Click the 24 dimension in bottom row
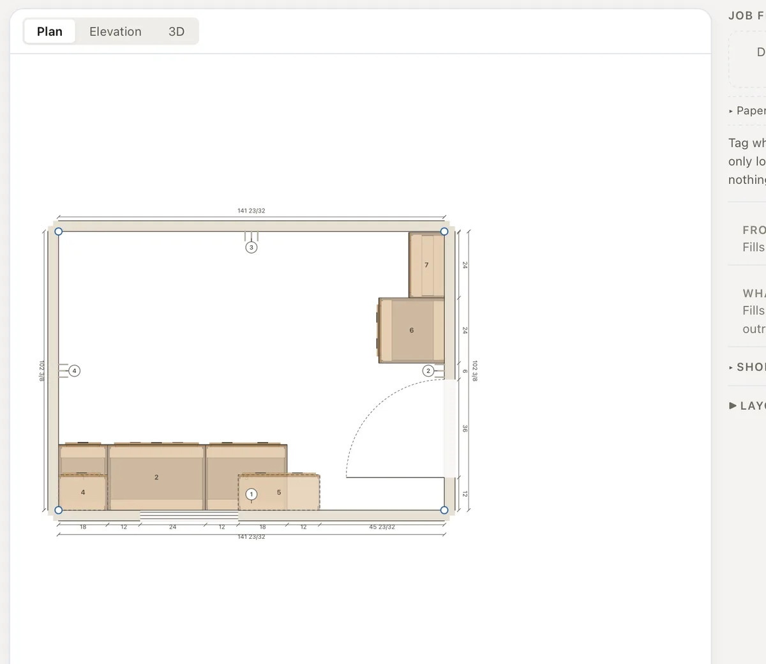Viewport: 766px width, 664px height. click(172, 527)
